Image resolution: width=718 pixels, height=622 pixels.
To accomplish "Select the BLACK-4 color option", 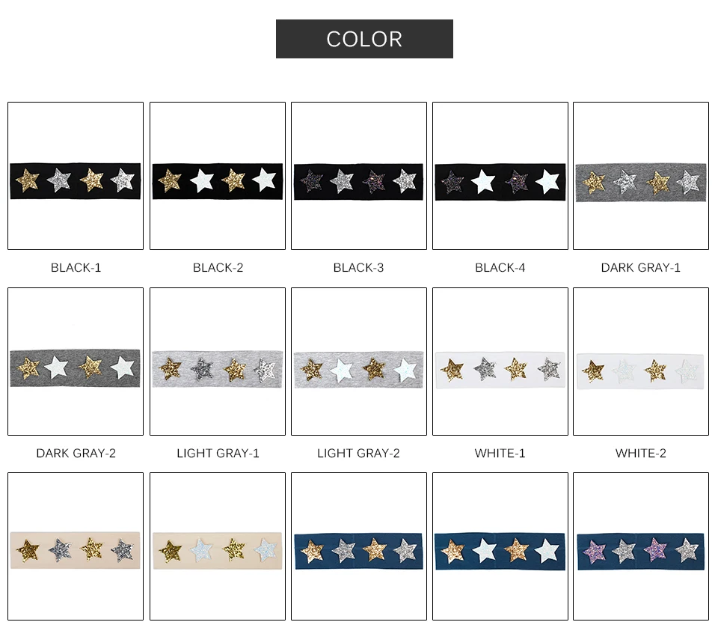I will [x=500, y=176].
